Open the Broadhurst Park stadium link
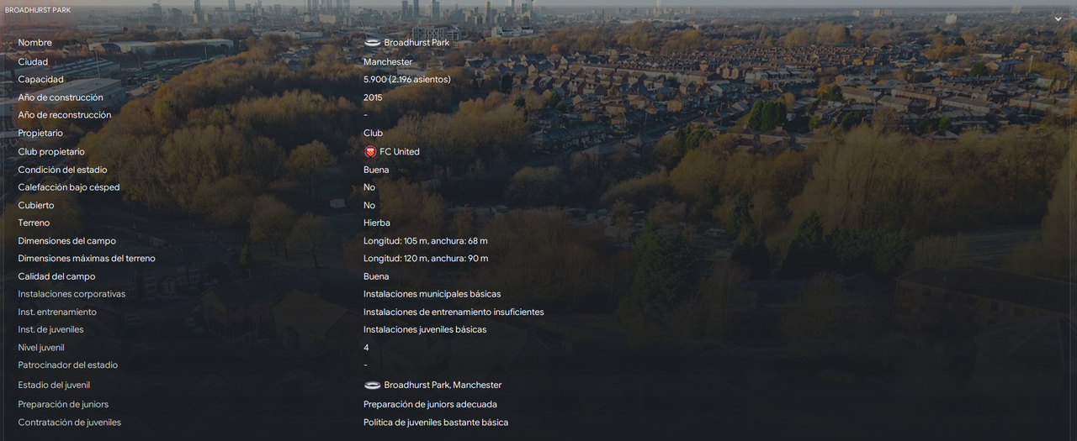 tap(416, 42)
